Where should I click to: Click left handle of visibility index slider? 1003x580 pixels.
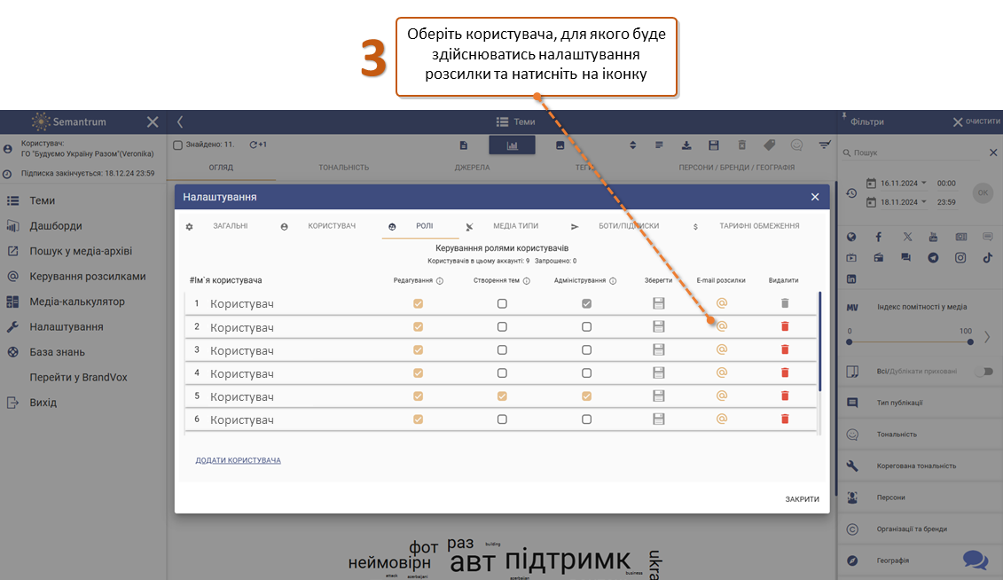(850, 342)
